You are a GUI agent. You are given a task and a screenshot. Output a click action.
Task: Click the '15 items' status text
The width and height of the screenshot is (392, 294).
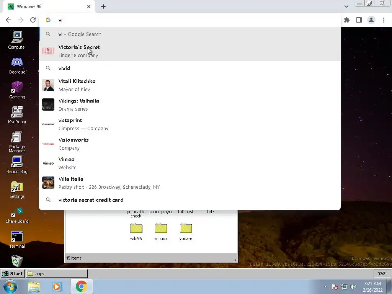point(74,258)
